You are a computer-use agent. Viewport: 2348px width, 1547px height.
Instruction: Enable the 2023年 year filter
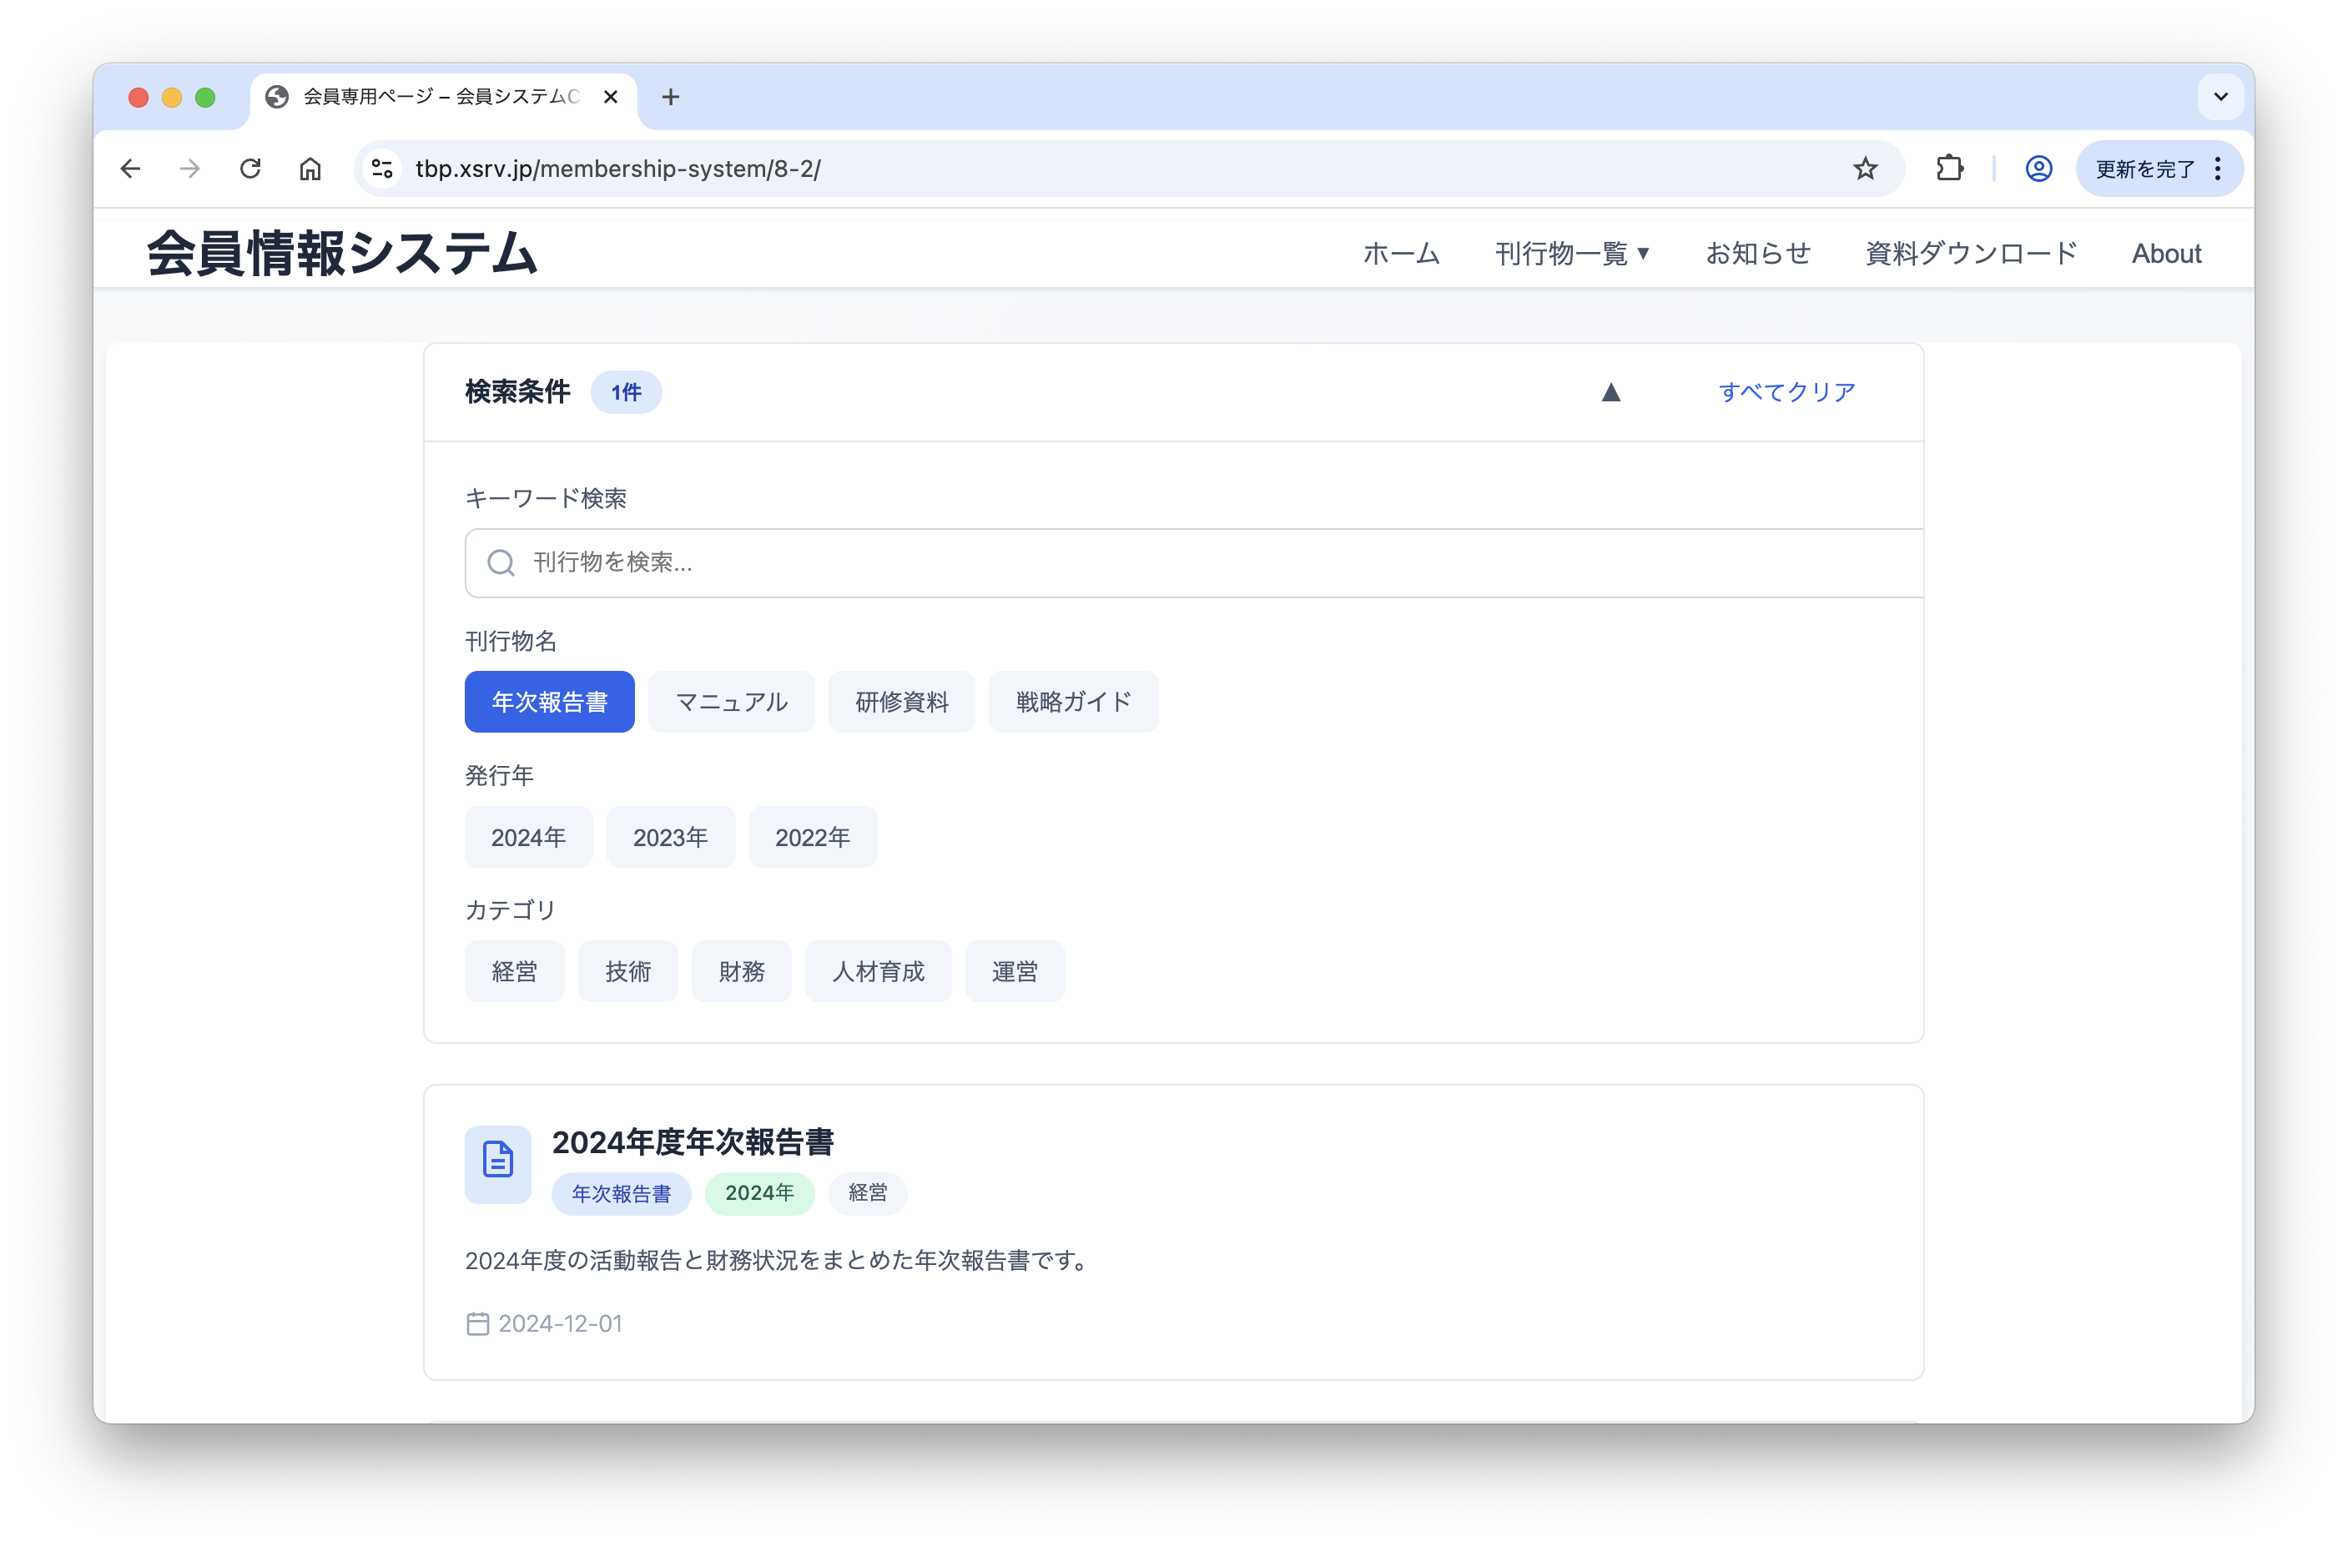coord(671,837)
